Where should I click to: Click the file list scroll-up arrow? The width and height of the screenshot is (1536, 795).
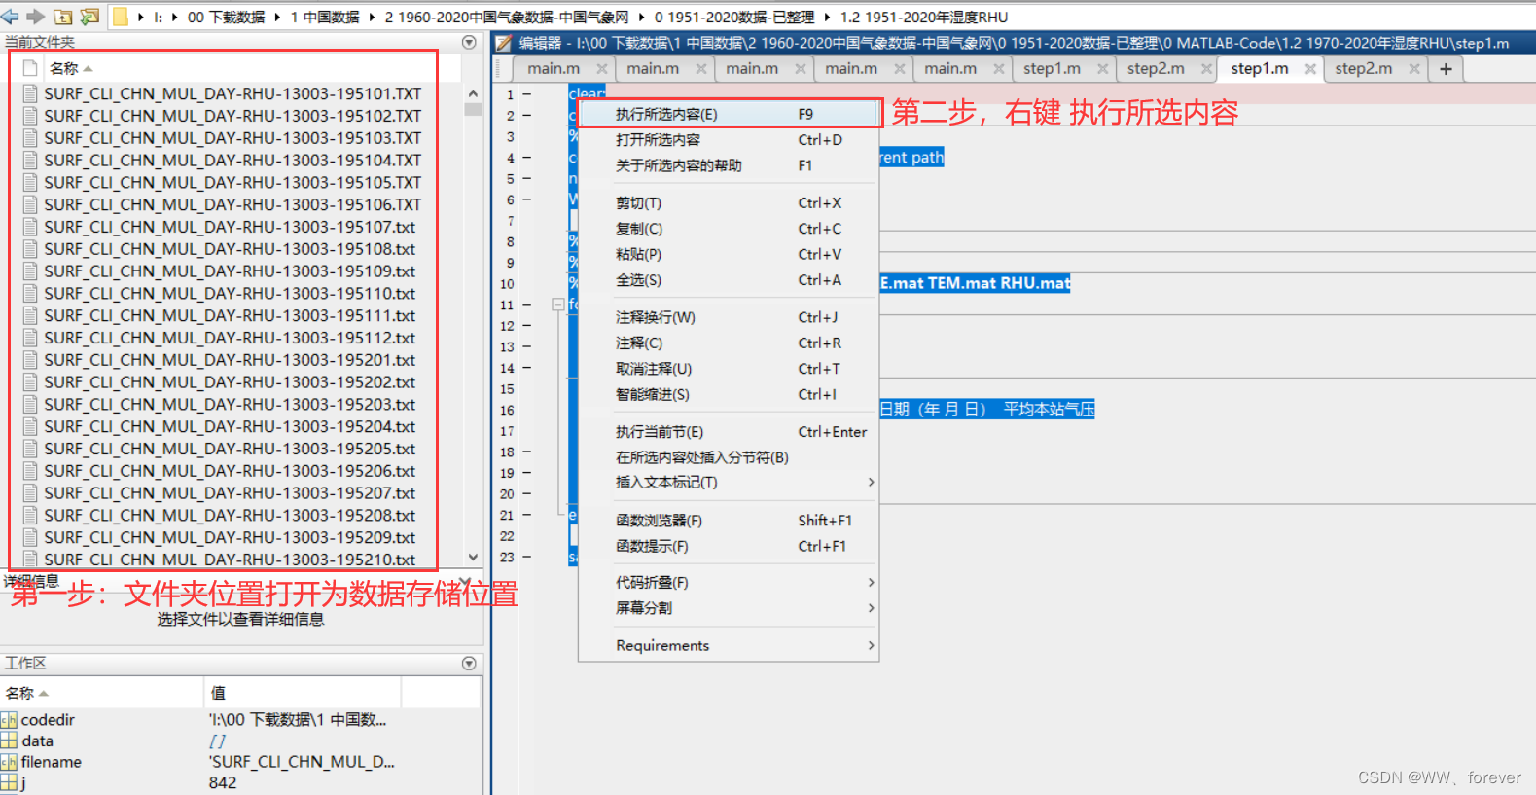click(473, 94)
